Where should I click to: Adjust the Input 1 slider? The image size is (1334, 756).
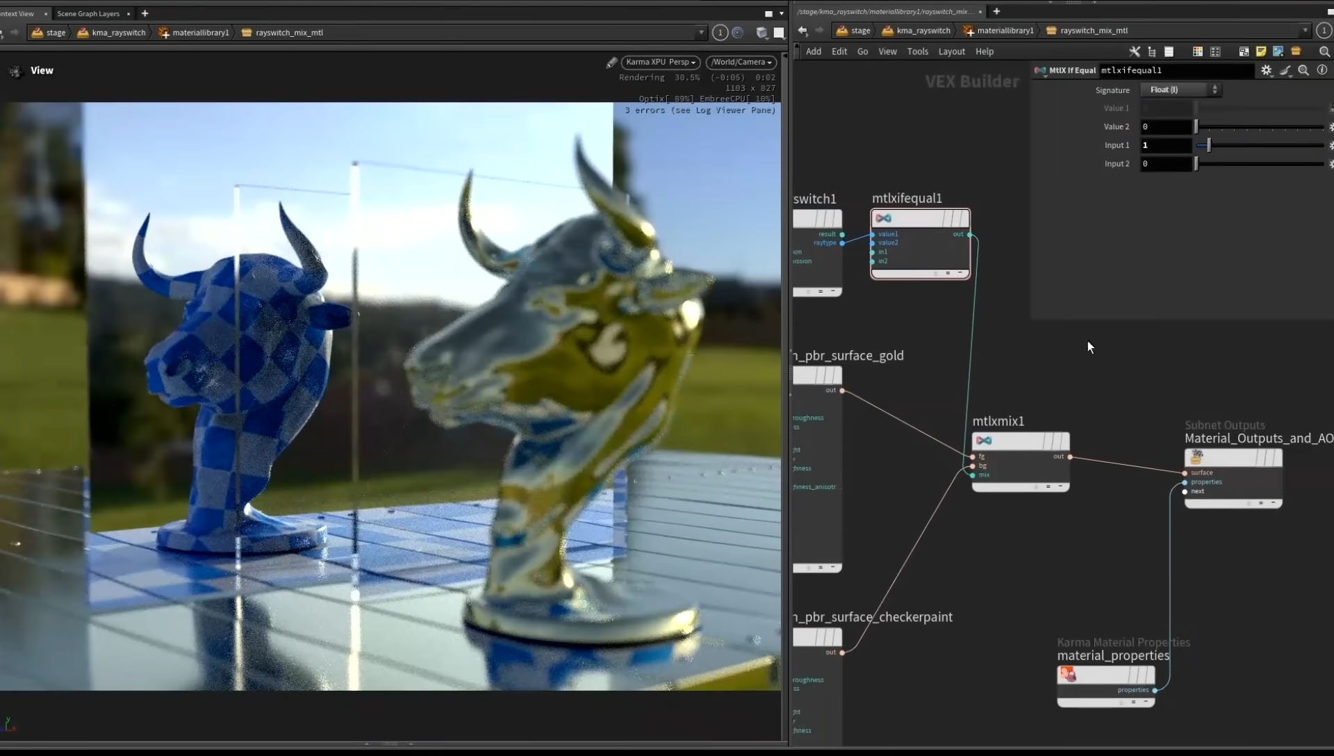tap(1259, 145)
